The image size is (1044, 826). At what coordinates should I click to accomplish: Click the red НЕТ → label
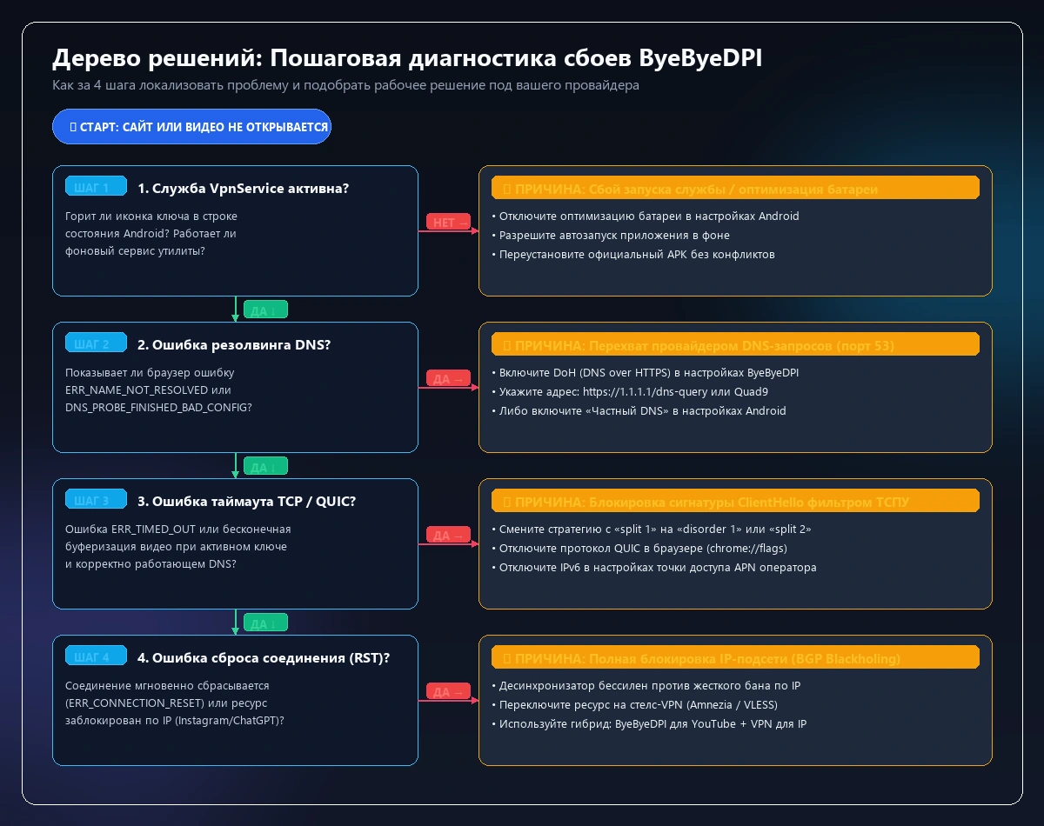[x=450, y=223]
